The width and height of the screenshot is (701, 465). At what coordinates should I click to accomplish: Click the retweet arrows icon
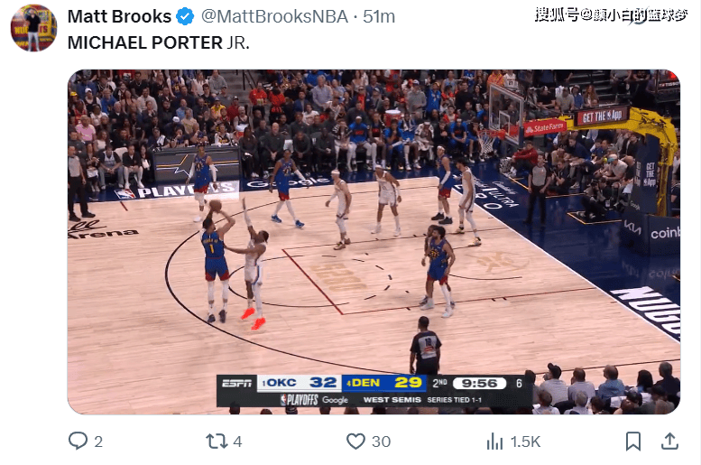[217, 441]
